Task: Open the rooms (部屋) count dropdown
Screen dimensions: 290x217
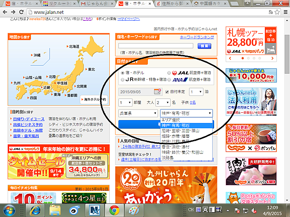Action: (x=125, y=102)
